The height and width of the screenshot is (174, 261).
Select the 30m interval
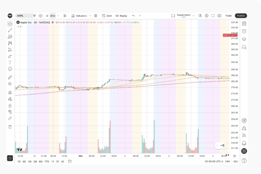(x=53, y=16)
